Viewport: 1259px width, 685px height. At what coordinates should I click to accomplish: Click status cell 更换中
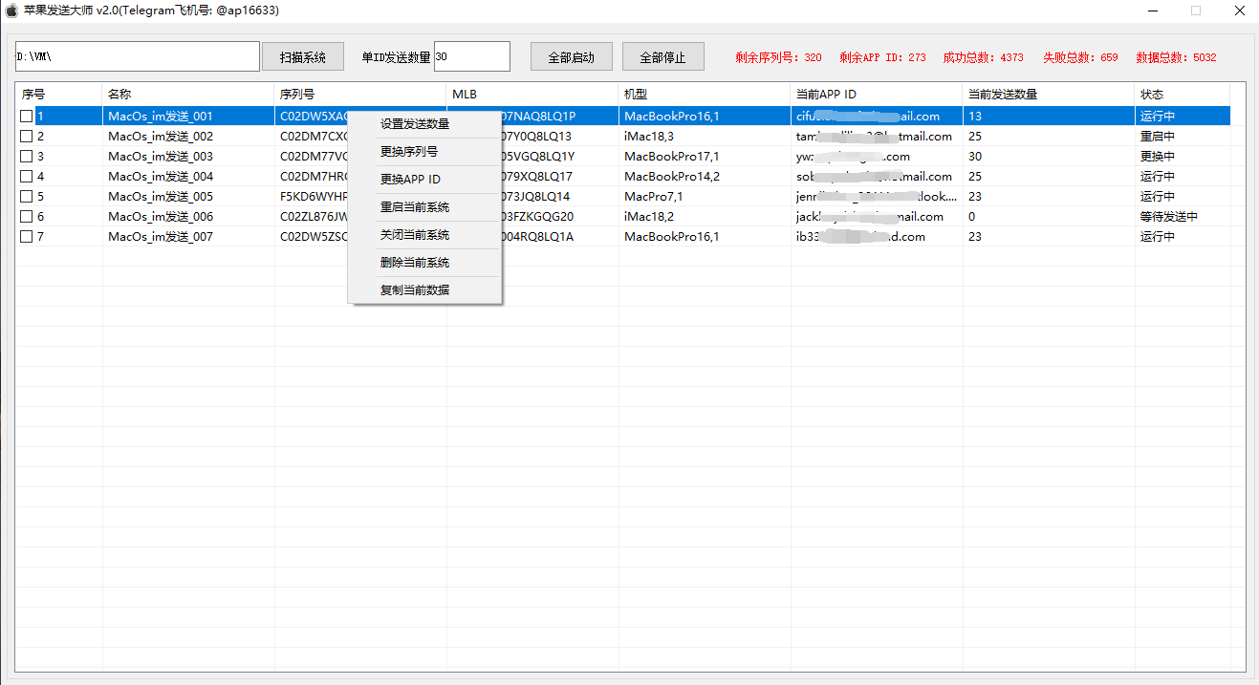point(1158,157)
